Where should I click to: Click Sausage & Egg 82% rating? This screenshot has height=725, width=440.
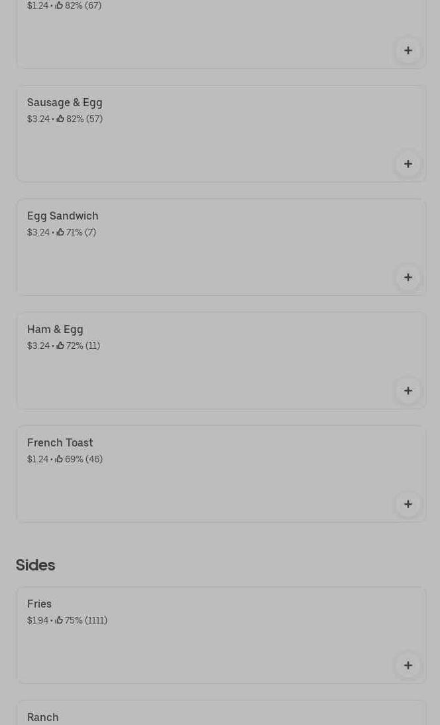[80, 119]
